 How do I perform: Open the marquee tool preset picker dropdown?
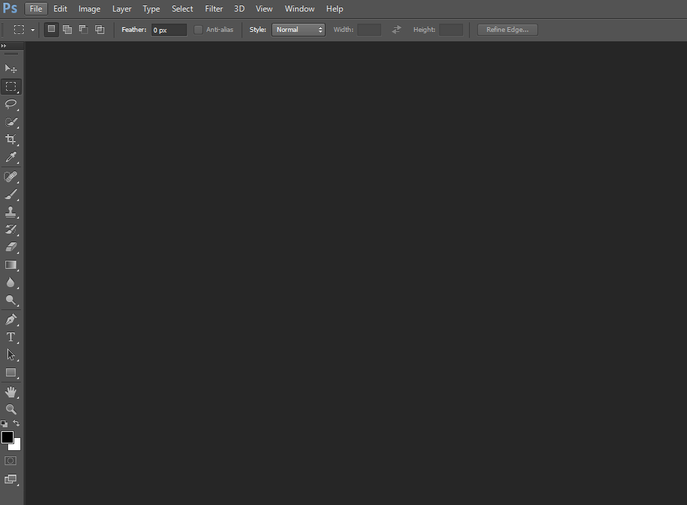pyautogui.click(x=32, y=29)
